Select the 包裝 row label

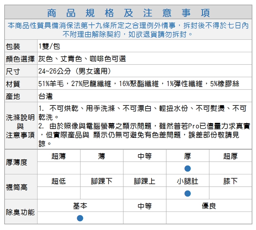tap(13, 46)
